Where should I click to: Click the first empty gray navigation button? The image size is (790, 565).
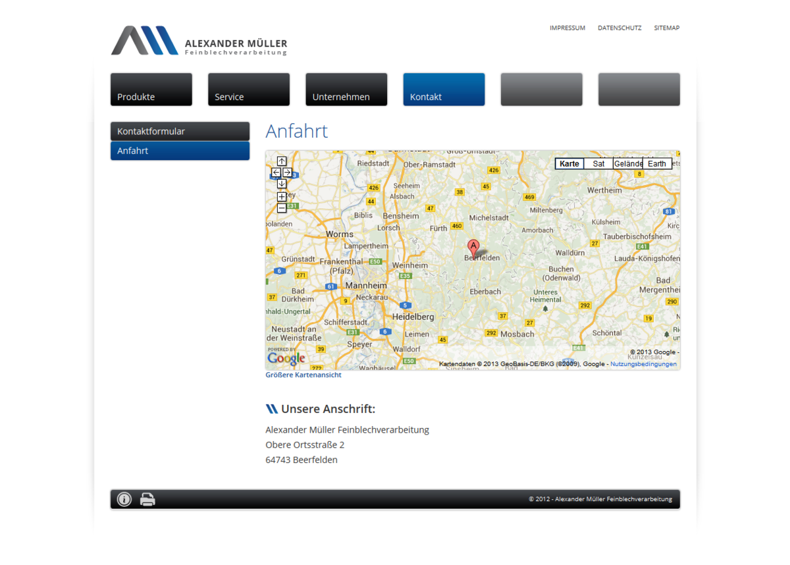coord(542,90)
